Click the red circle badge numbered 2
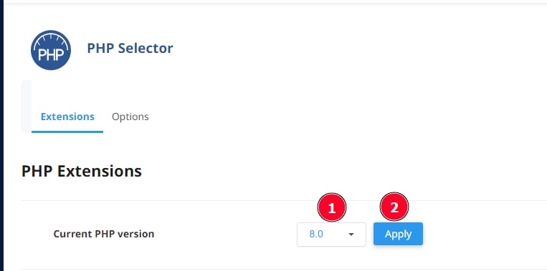Screen dimensions: 547x271 pyautogui.click(x=394, y=207)
